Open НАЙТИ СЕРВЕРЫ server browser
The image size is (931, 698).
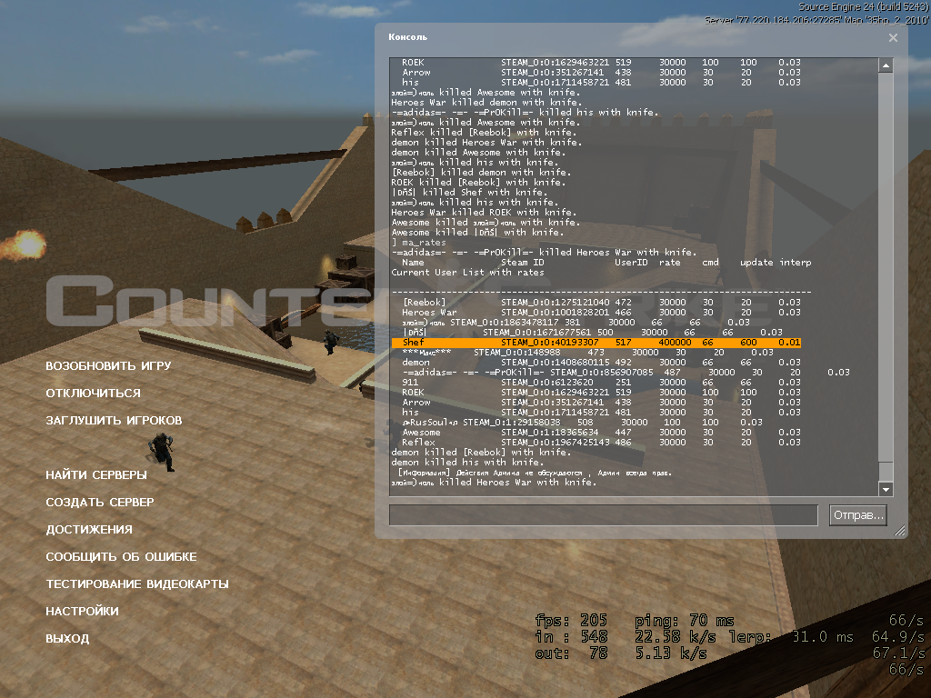pyautogui.click(x=96, y=474)
